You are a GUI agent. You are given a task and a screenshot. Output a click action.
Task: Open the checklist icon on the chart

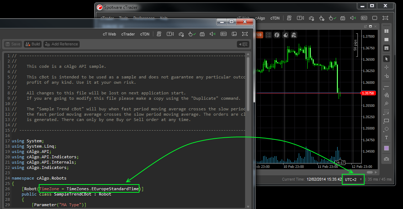pyautogui.click(x=268, y=35)
